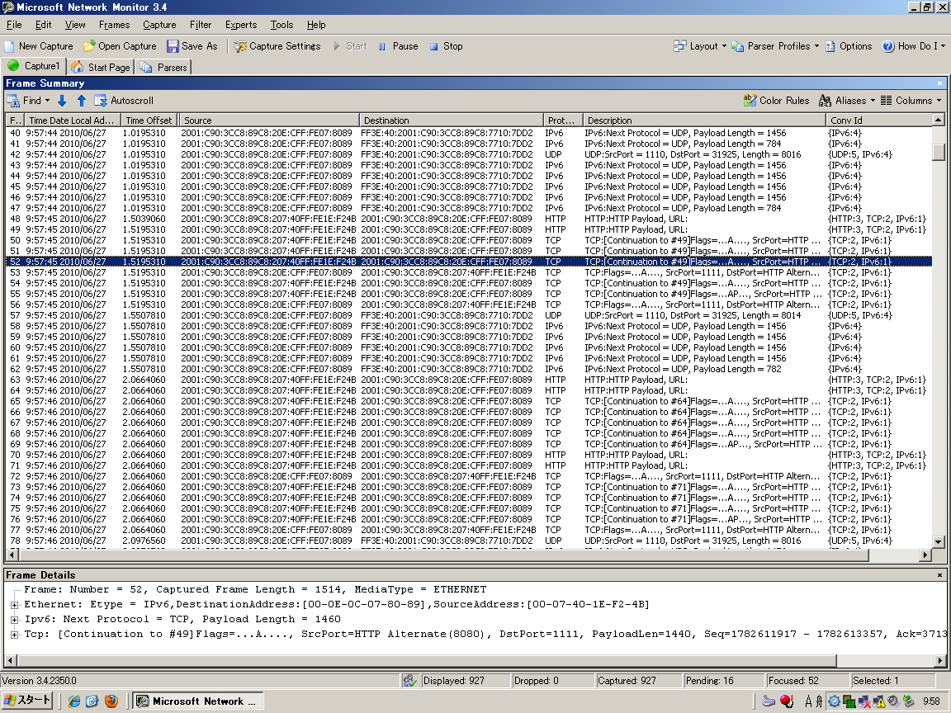Close the Frame Summary pane
951x713 pixels.
coord(940,83)
